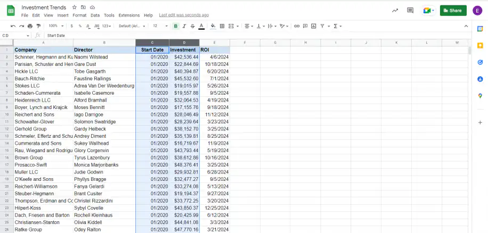
Task: Open the Format menu
Action: pos(79,15)
